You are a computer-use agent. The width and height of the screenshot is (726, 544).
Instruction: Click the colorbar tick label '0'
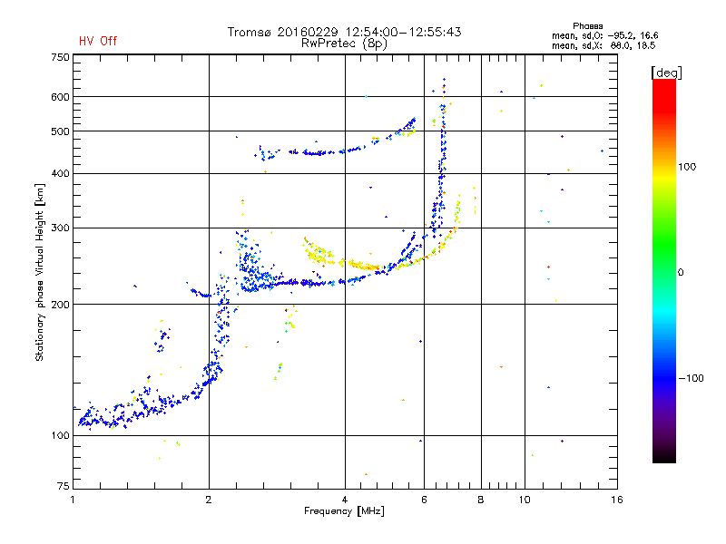(x=681, y=273)
